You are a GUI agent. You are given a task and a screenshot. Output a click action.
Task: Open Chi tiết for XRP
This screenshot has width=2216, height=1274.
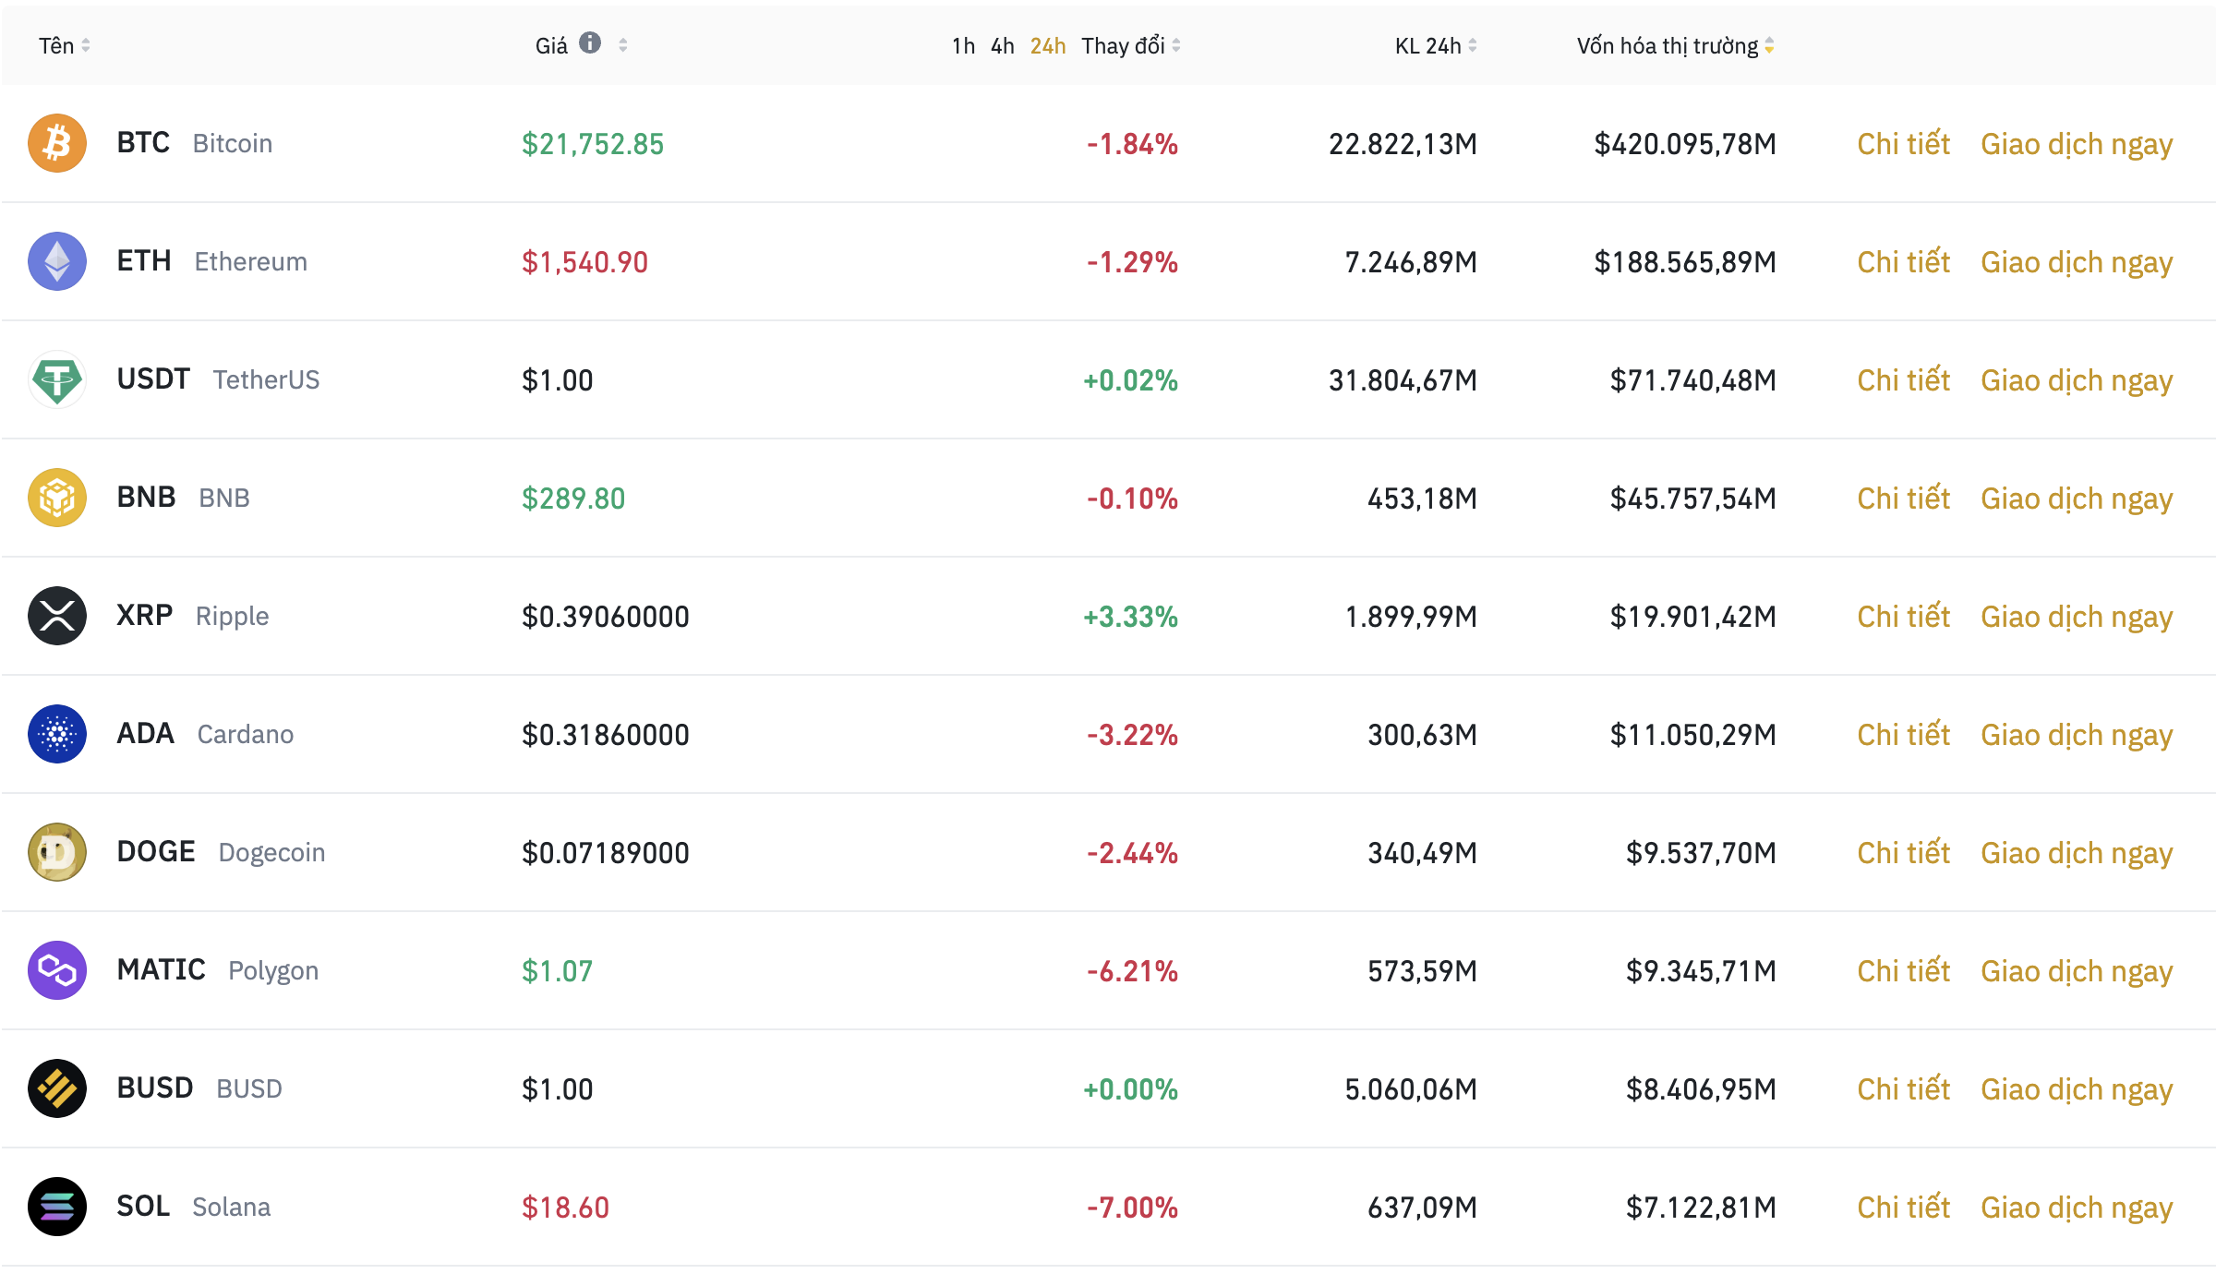click(x=1903, y=617)
